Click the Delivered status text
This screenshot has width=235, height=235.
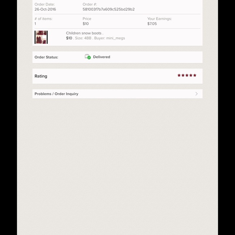pos(101,57)
